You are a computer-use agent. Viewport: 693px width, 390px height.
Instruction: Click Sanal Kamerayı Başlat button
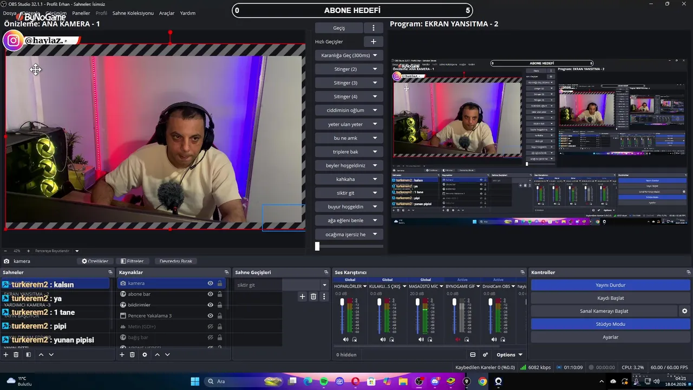[x=604, y=311]
